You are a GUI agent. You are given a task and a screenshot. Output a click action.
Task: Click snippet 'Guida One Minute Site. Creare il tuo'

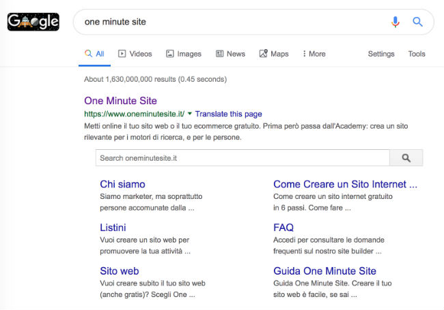click(333, 283)
